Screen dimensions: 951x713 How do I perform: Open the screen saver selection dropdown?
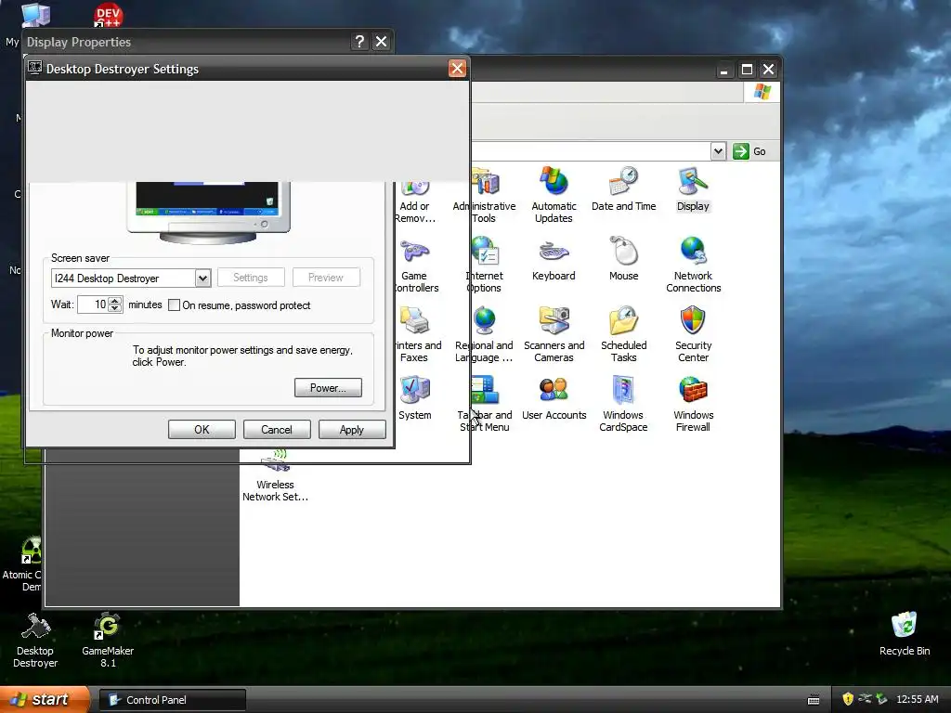click(202, 279)
